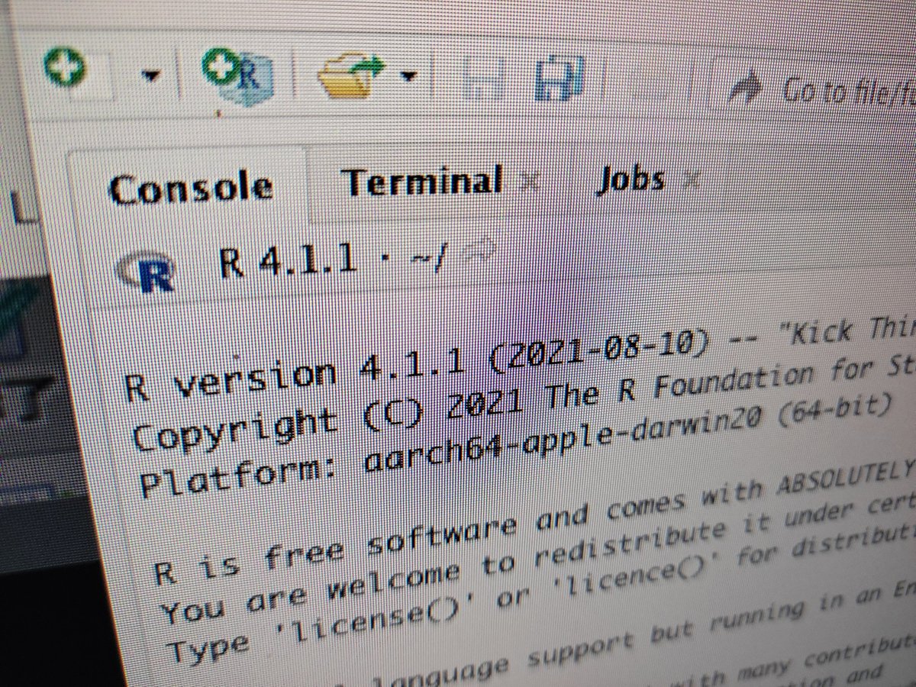The image size is (916, 687).
Task: Close the Terminal tab
Action: pos(531,182)
